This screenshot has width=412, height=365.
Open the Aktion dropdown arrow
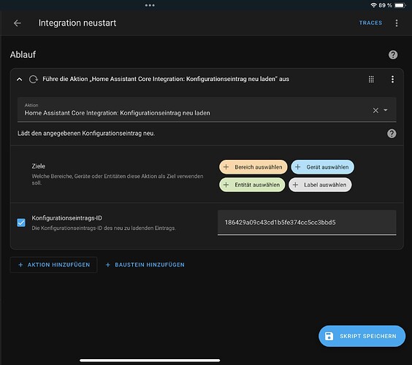coord(386,110)
